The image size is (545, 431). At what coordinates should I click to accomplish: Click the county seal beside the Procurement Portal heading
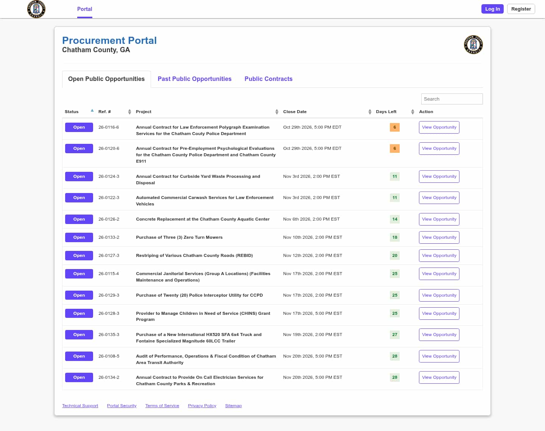tap(473, 45)
